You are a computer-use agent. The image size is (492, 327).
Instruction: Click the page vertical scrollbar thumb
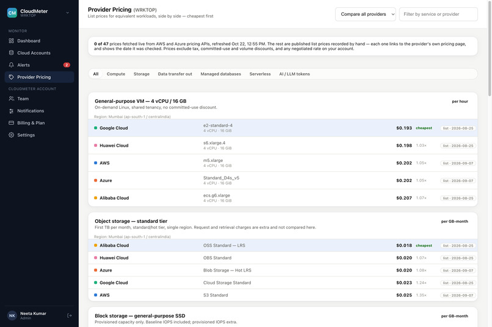coord(490,49)
